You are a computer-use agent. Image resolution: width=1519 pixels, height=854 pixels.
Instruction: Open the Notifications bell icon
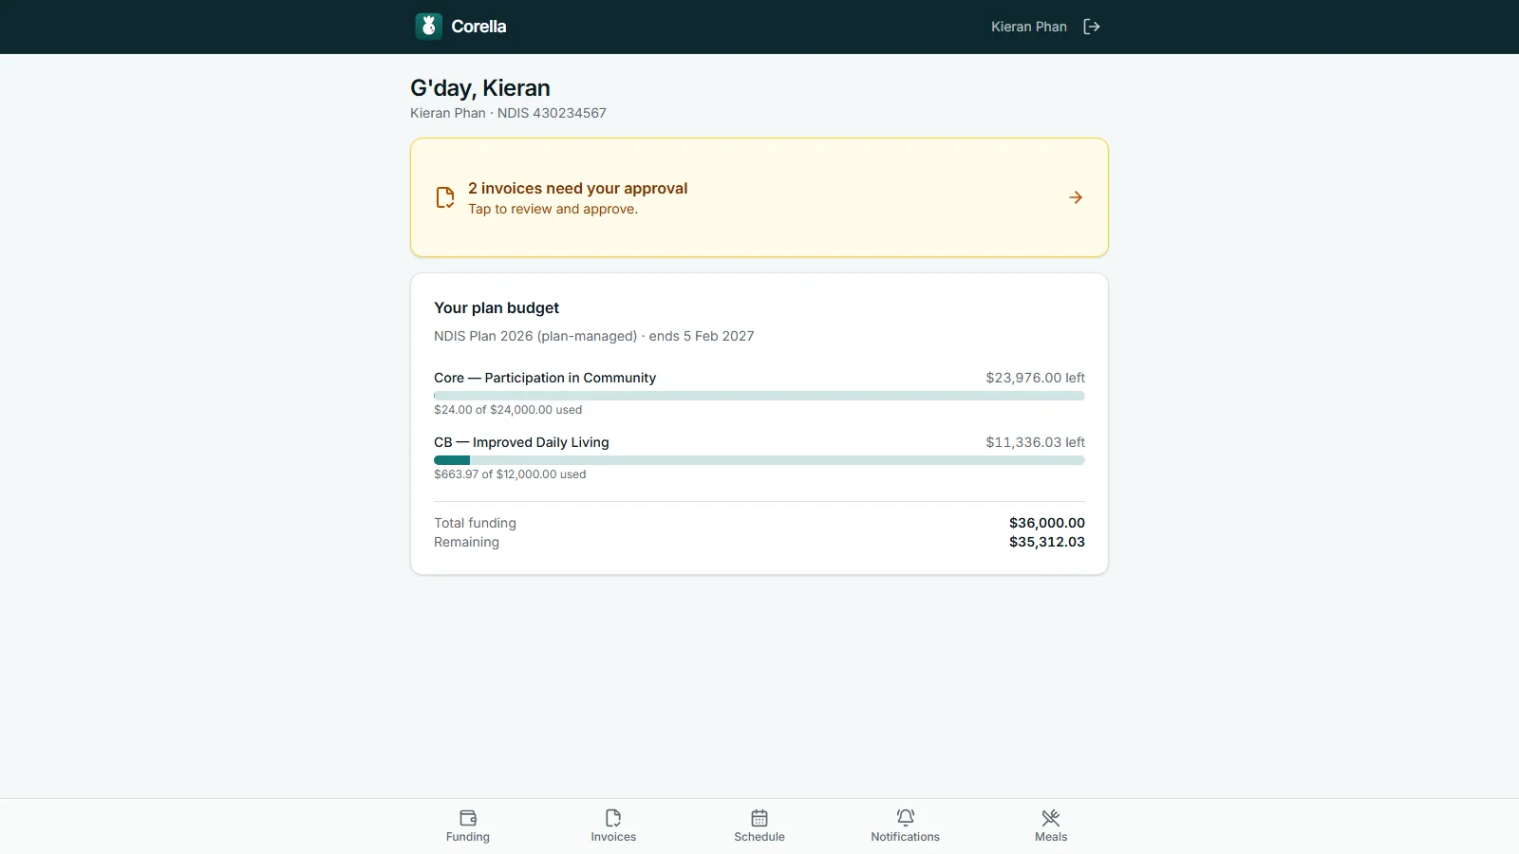[x=906, y=817]
